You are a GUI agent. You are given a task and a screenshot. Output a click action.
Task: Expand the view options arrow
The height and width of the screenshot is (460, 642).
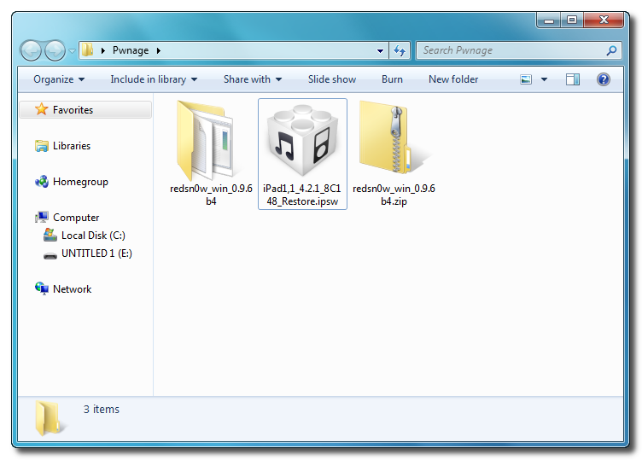[544, 79]
